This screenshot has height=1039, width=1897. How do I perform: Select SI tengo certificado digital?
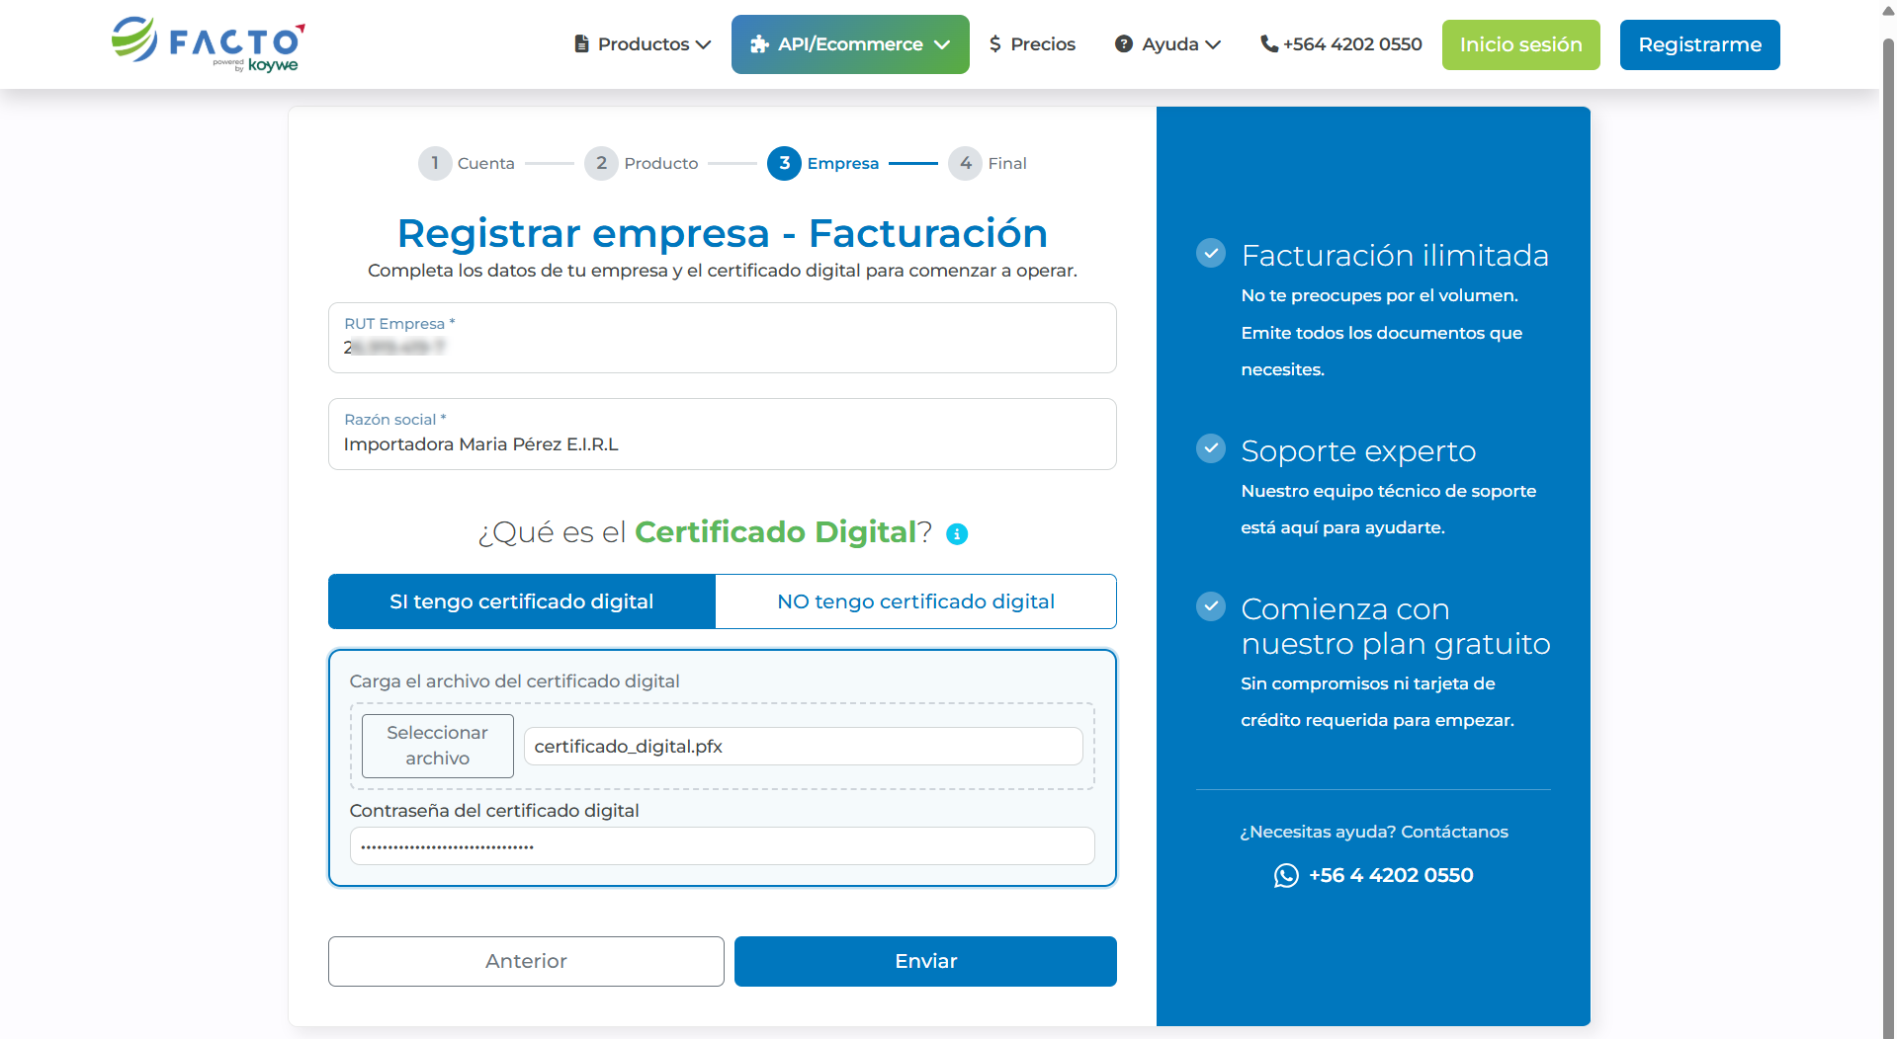tap(522, 601)
